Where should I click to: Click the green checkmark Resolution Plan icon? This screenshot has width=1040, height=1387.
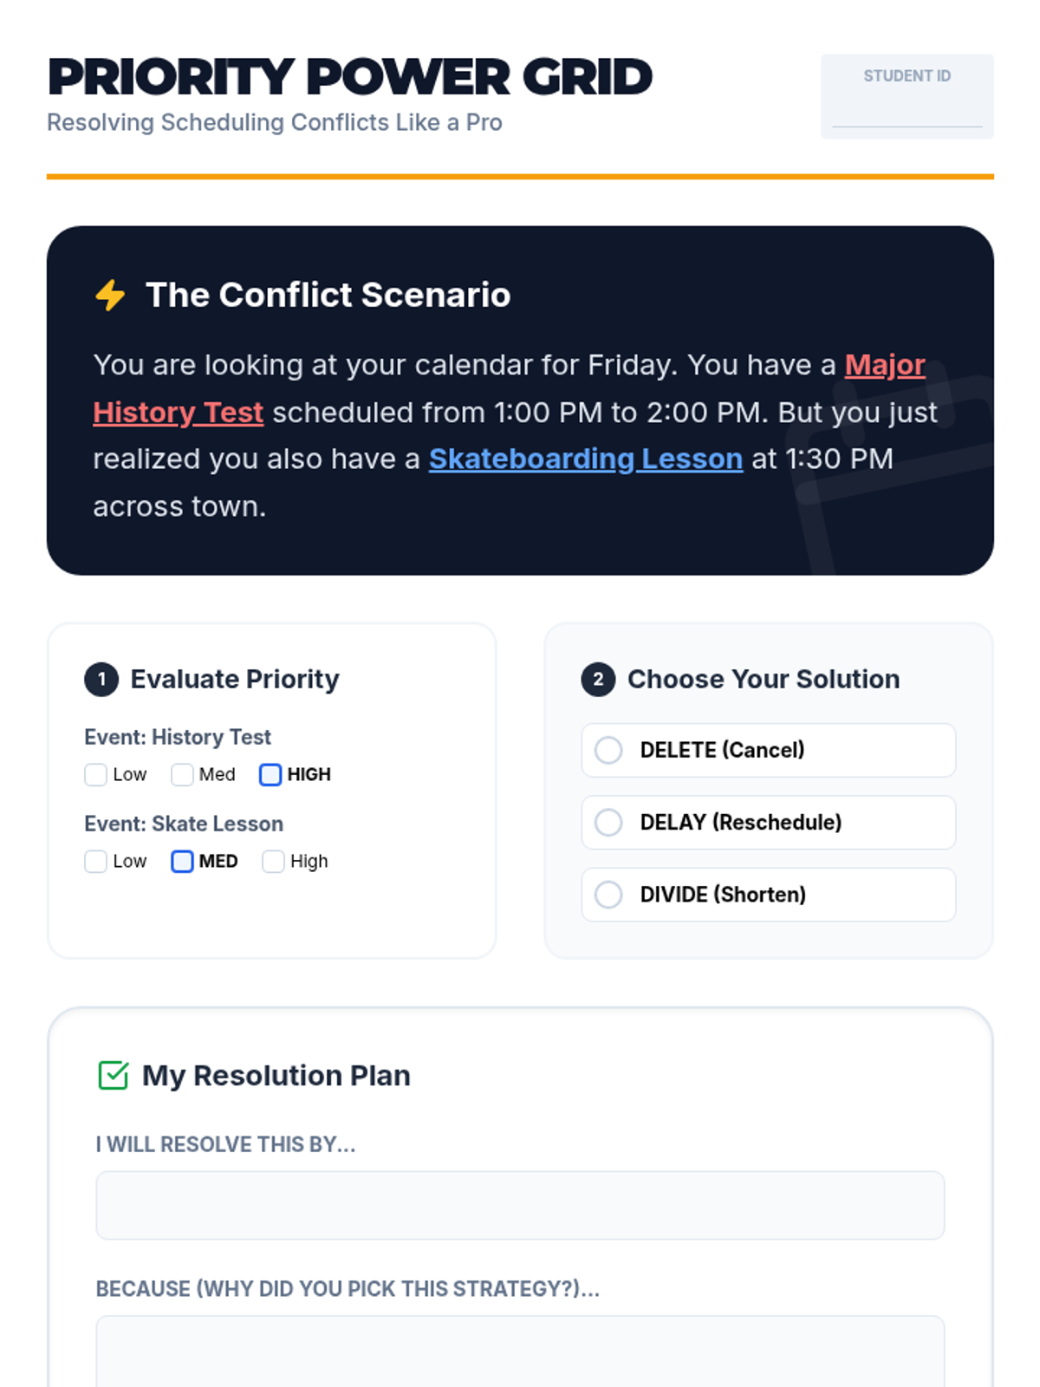pos(114,1075)
